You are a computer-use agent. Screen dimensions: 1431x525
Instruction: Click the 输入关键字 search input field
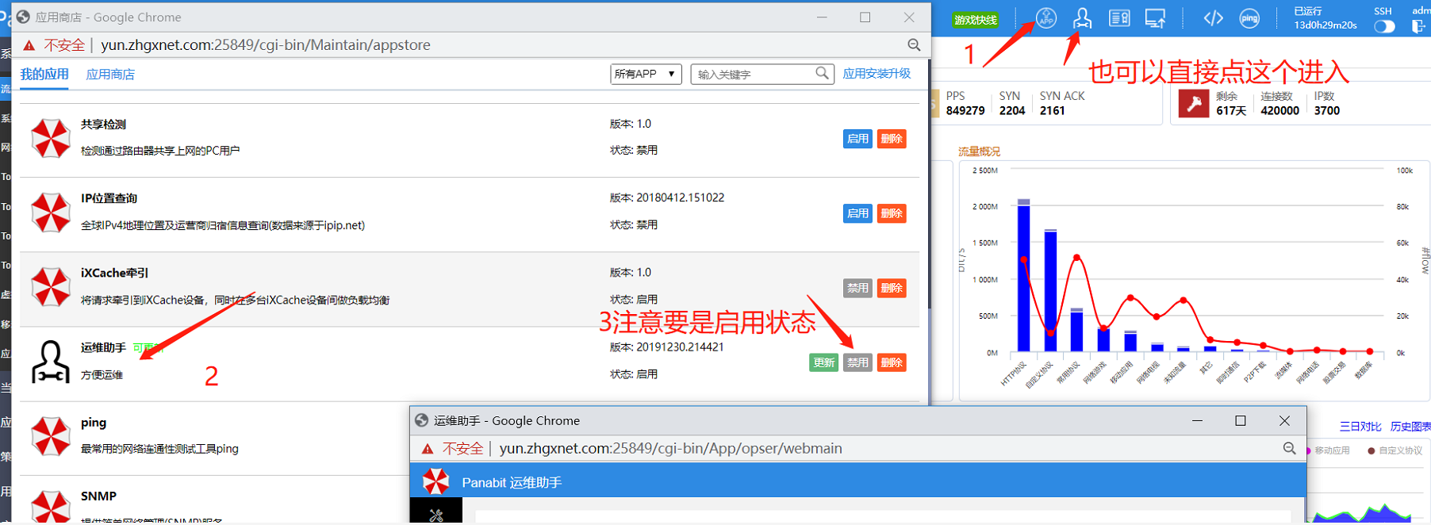[x=754, y=75]
